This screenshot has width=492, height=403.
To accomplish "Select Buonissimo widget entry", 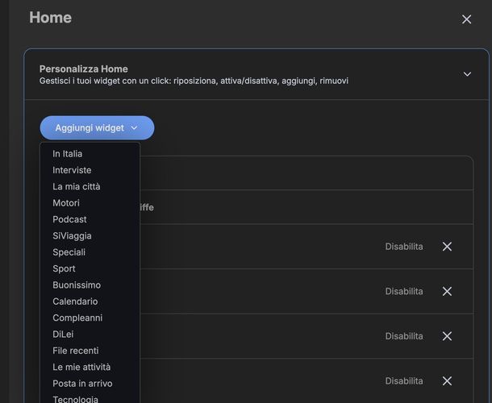I will (x=77, y=285).
